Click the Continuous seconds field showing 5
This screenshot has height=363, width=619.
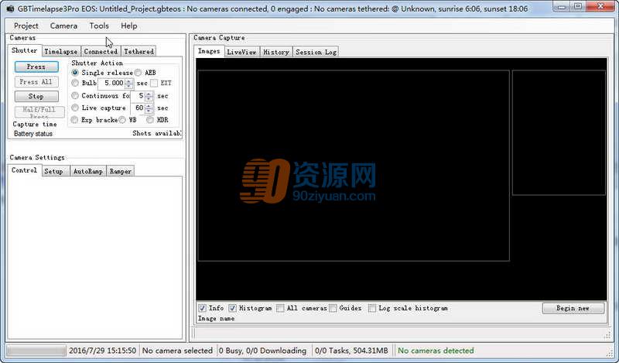click(x=138, y=96)
